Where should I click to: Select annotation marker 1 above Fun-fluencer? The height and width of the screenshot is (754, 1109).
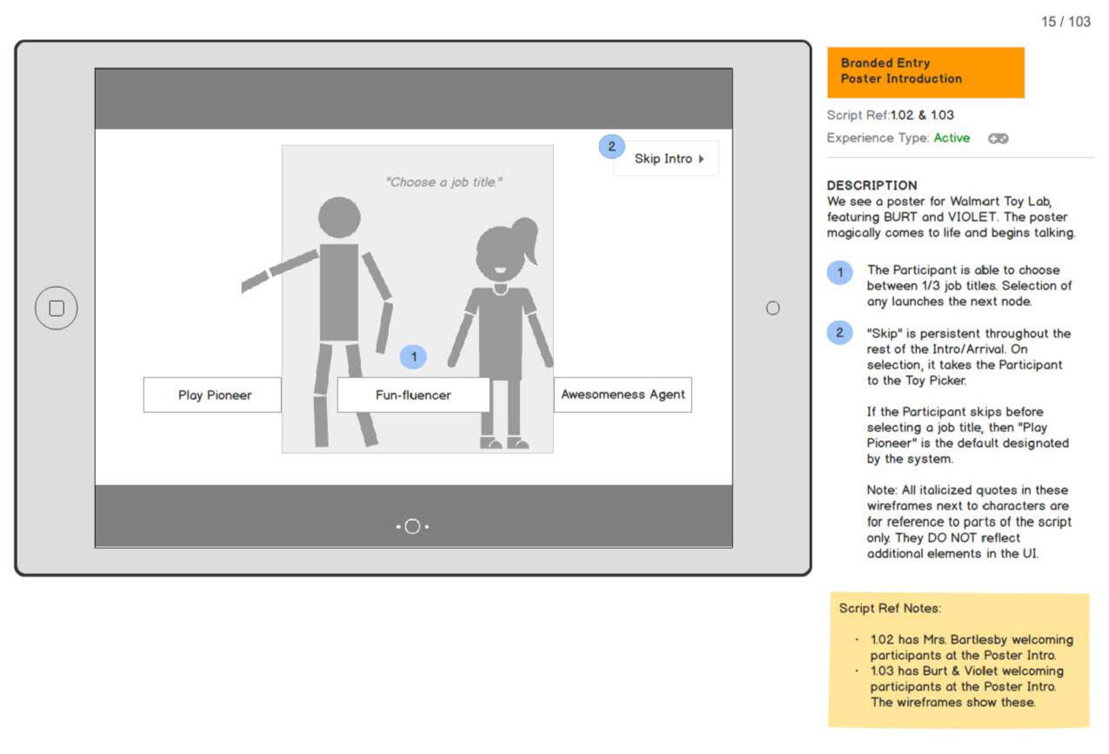414,357
